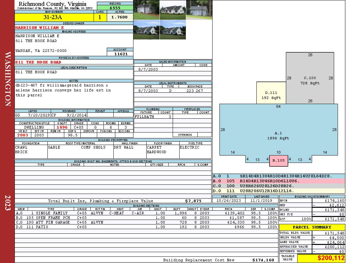Select the LAND VALUE $24,064
The height and width of the screenshot is (263, 346).
[x=335, y=242]
